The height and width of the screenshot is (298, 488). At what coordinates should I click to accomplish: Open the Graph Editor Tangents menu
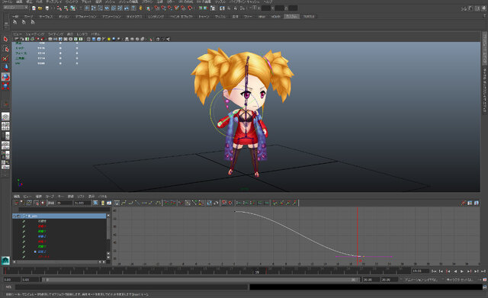[x=71, y=197]
